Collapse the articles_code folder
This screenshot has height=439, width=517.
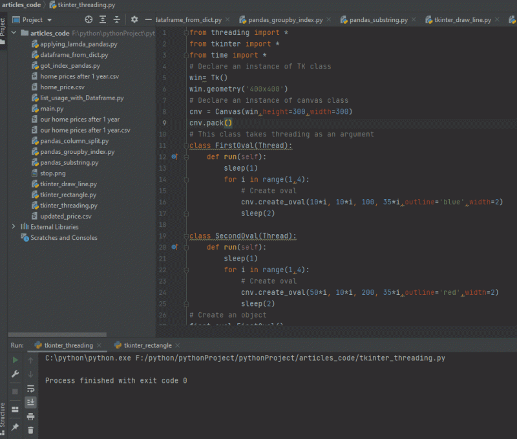[x=14, y=32]
